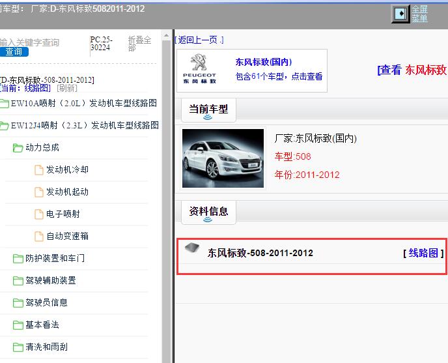Collapse EW12J4 2.3L engine folder icon

click(5, 126)
